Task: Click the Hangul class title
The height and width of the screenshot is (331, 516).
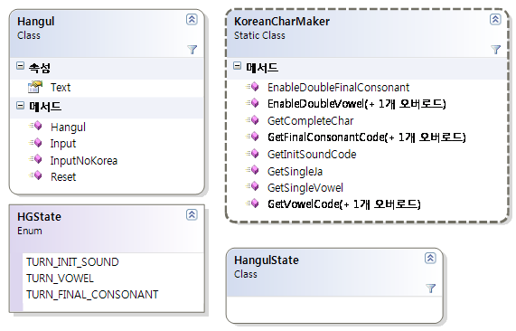Action: pyautogui.click(x=36, y=22)
